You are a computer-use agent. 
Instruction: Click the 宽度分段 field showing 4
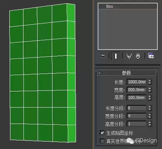pyautogui.click(x=137, y=116)
